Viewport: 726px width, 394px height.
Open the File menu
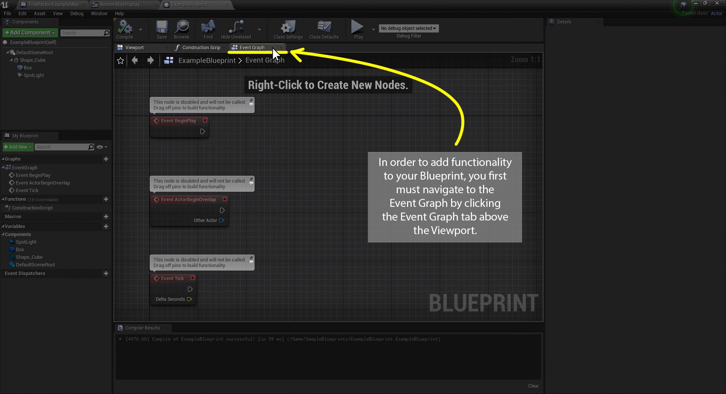[7, 14]
